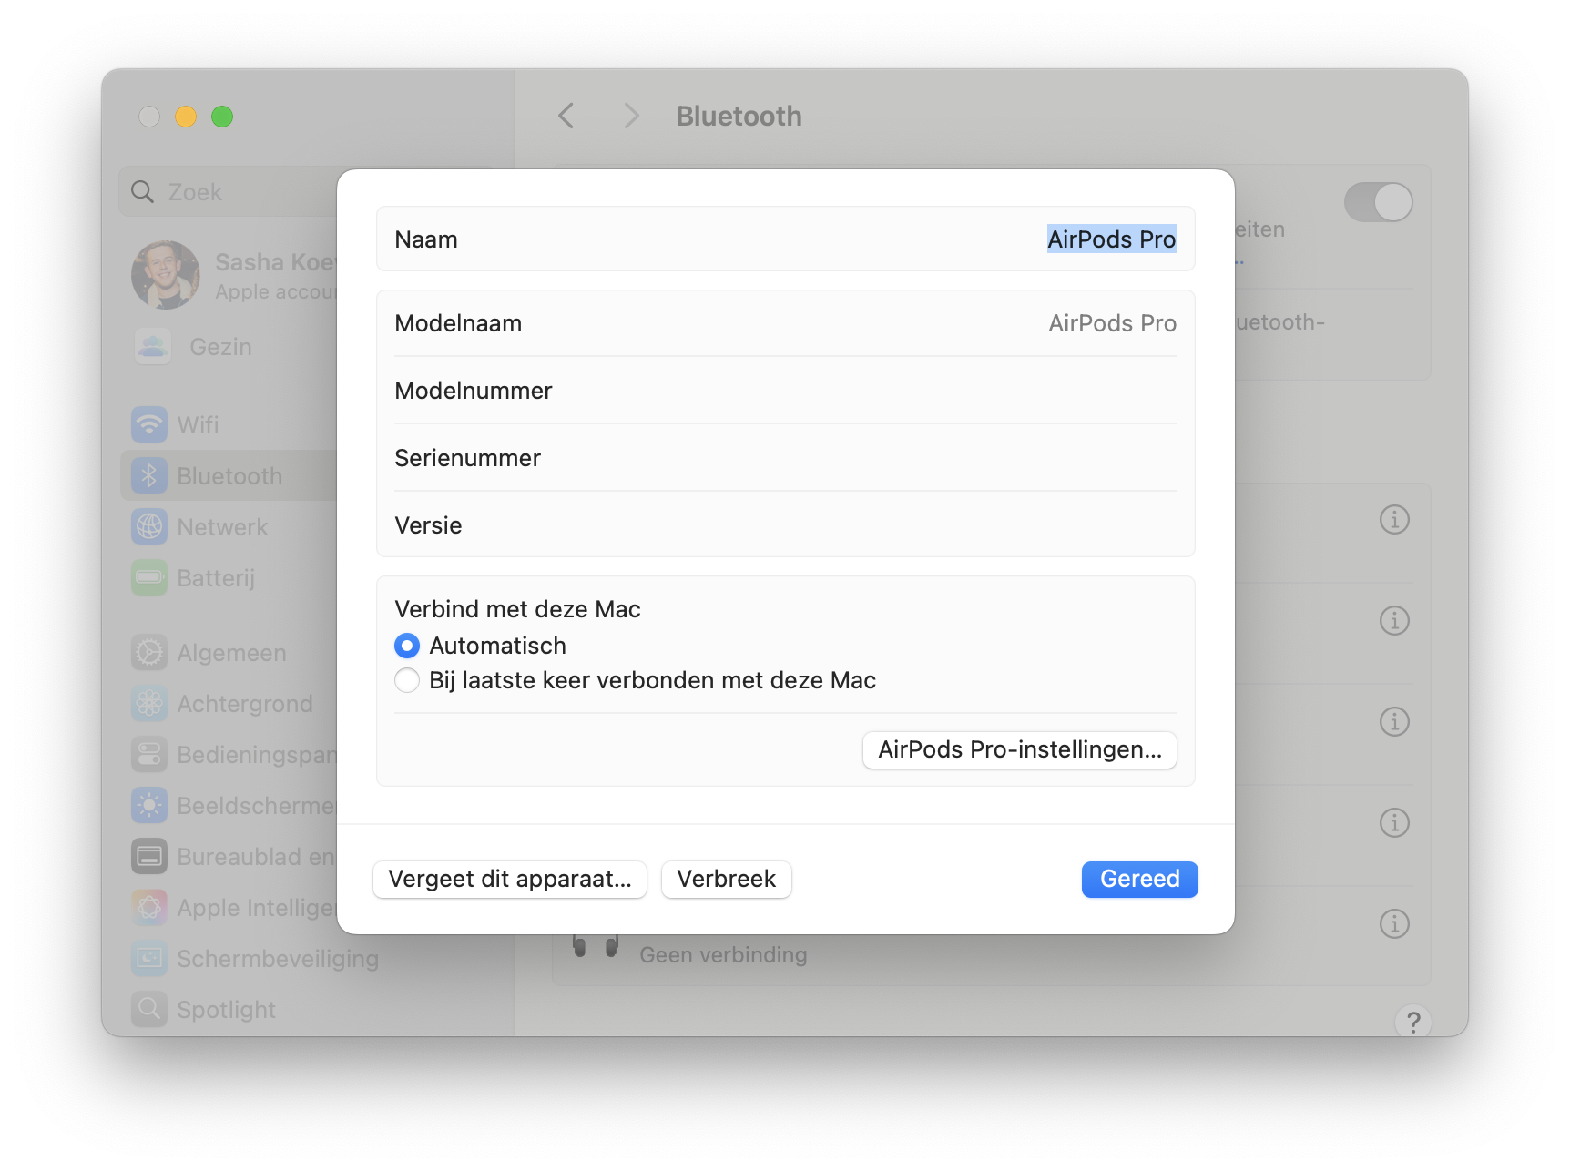
Task: Open the Spotlight magnifier icon
Action: 149,1009
